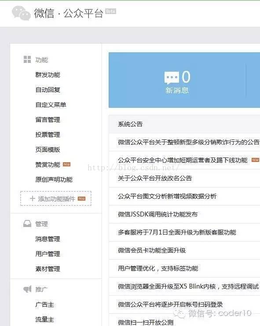Click the Beta badge beside 公众平台 title
The height and width of the screenshot is (326, 260).
point(110,11)
